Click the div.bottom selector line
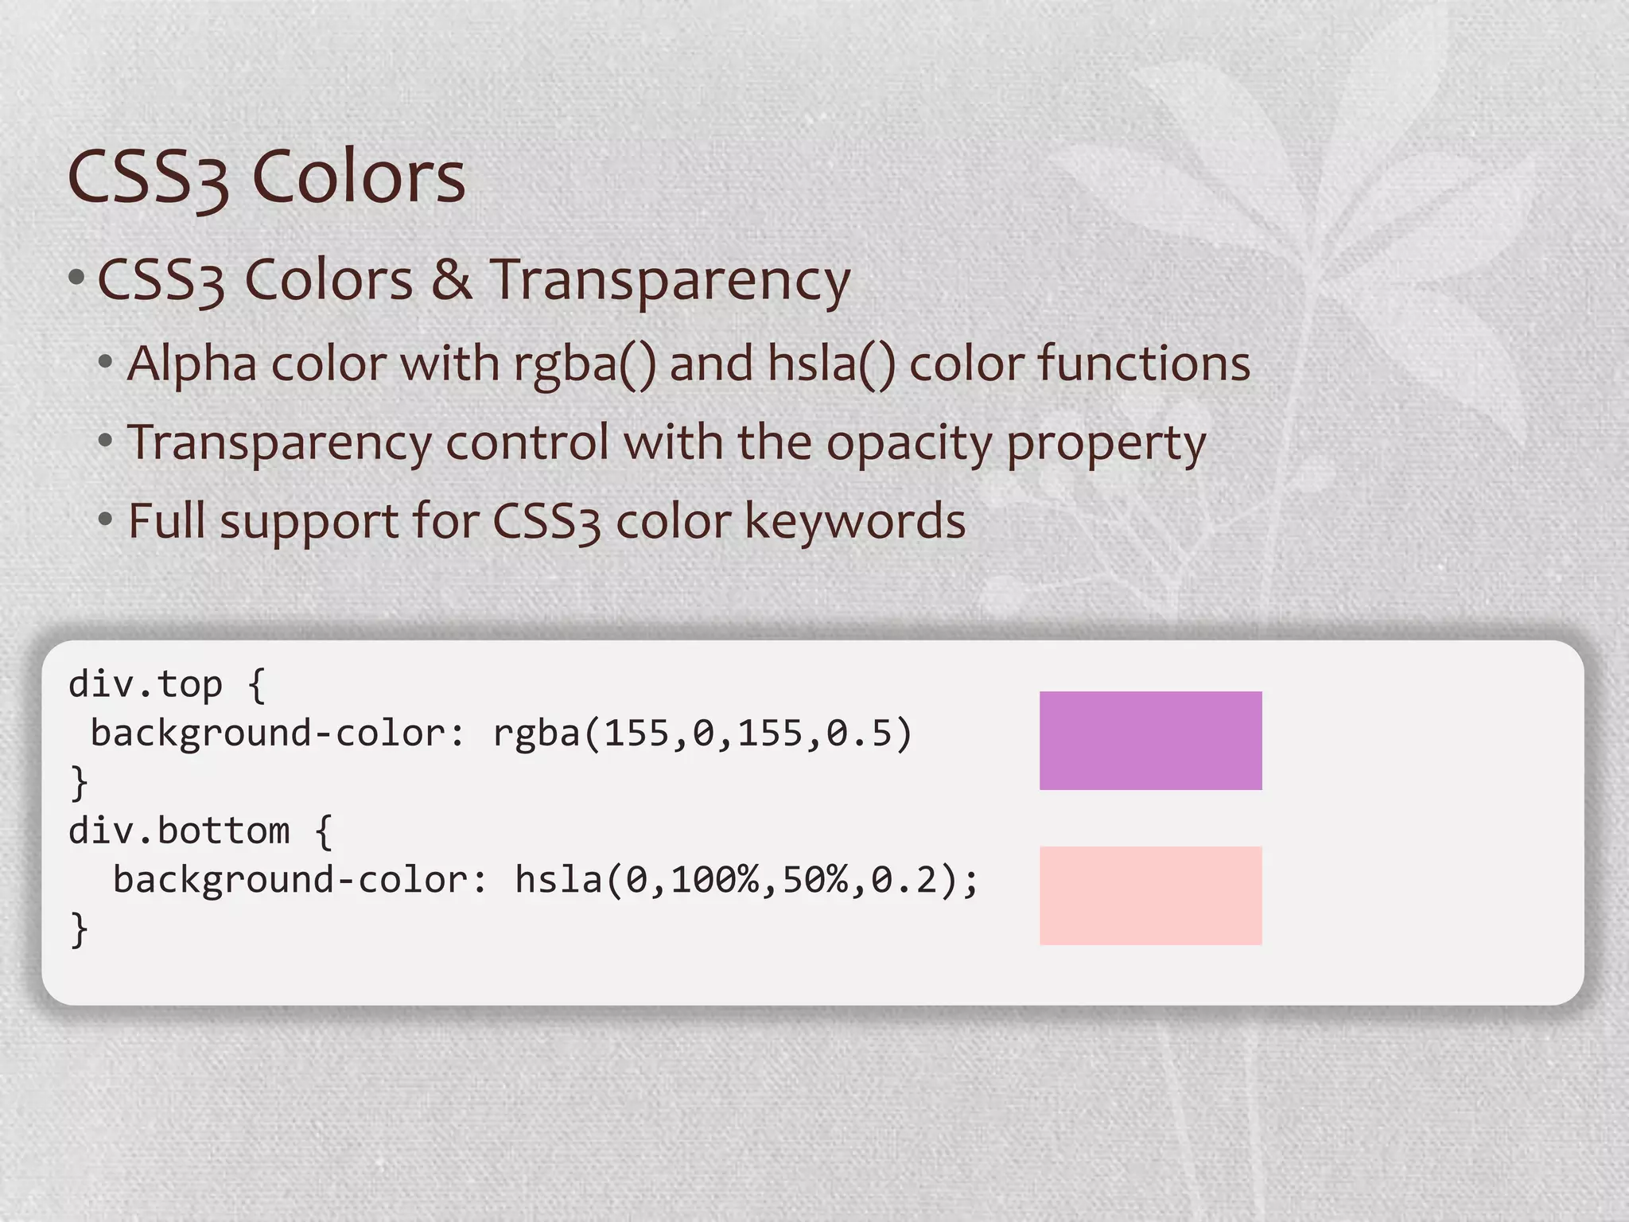The width and height of the screenshot is (1629, 1222). pos(200,831)
